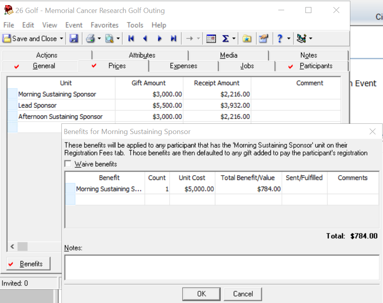Screen dimensions: 383x303
Task: Click the Unit column header
Action: click(66, 83)
